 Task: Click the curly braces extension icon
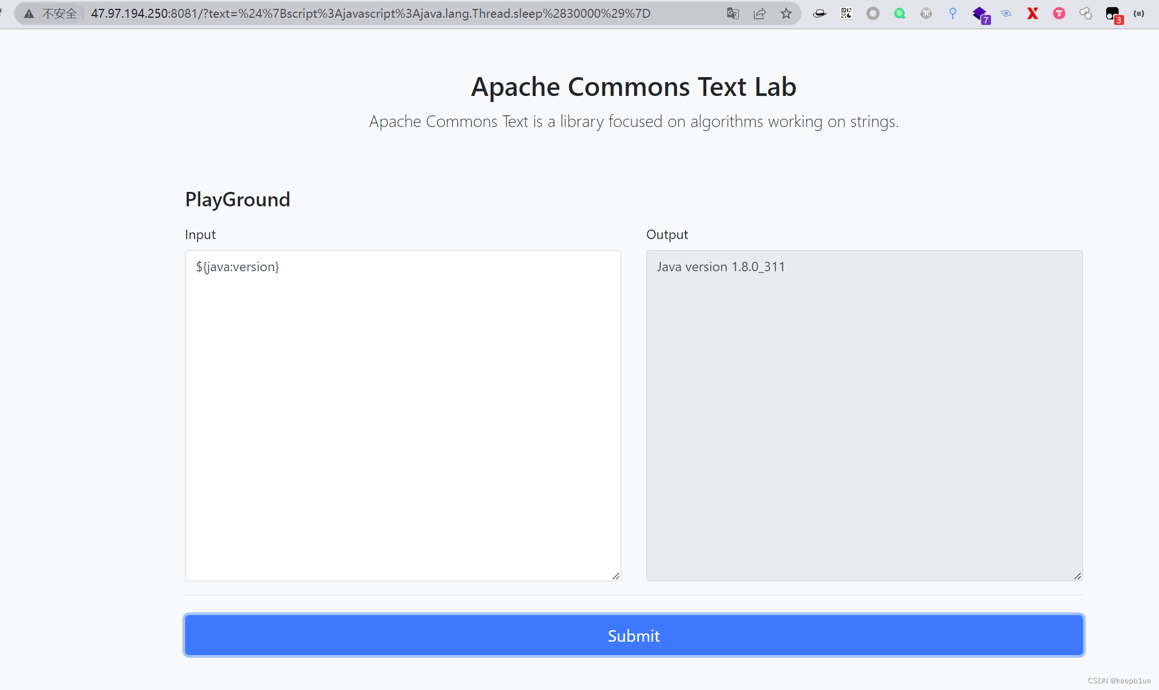click(x=1139, y=13)
